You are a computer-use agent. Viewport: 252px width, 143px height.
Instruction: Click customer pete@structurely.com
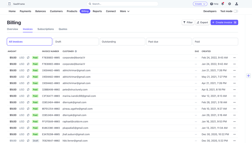(x=75, y=90)
